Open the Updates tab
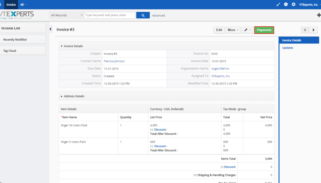The width and height of the screenshot is (321, 183). tap(288, 48)
